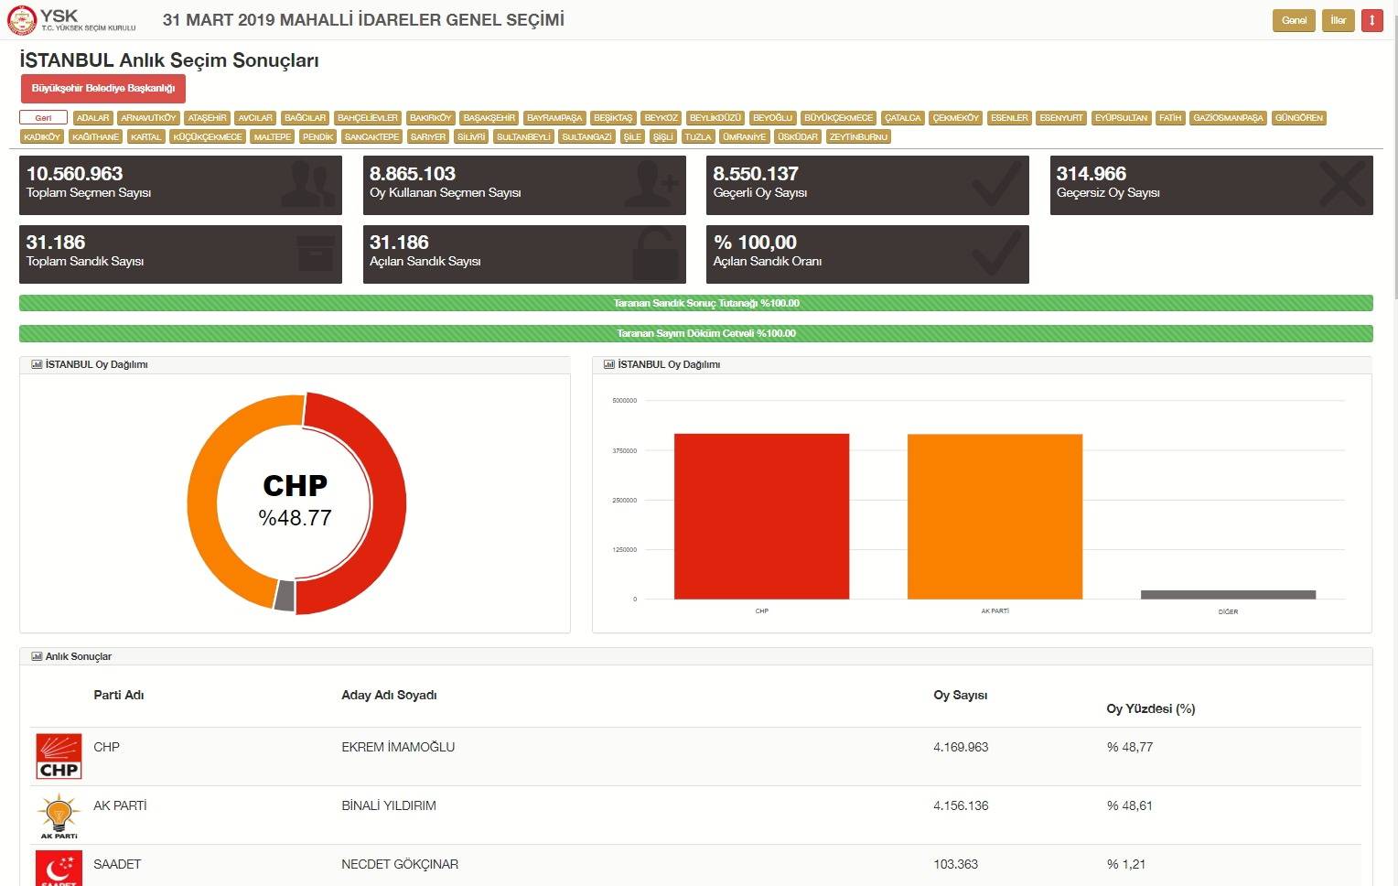The height and width of the screenshot is (886, 1398).
Task: Click the chart icon beside Anlık Sonuçlar
Action: [37, 656]
